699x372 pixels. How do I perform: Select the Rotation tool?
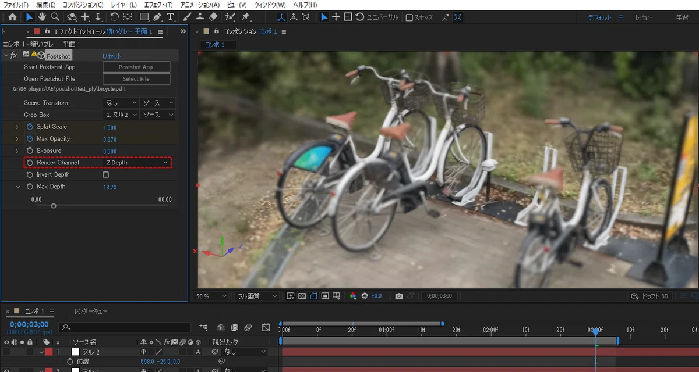click(x=114, y=17)
